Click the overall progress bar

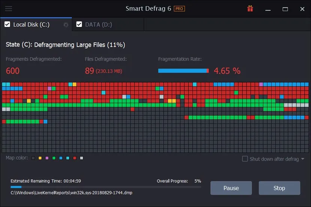click(106, 187)
